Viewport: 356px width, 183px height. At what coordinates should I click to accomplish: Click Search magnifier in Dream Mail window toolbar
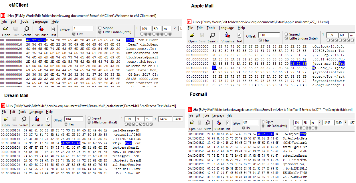pyautogui.click(x=24, y=119)
